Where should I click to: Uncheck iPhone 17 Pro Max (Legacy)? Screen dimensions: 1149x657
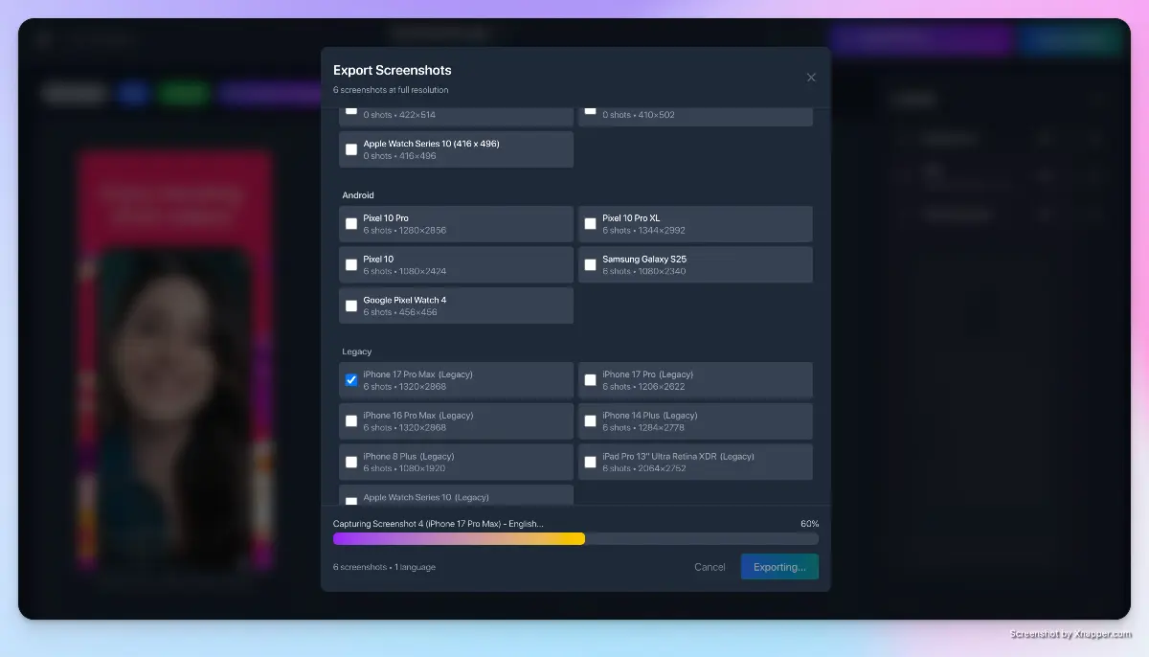(351, 379)
